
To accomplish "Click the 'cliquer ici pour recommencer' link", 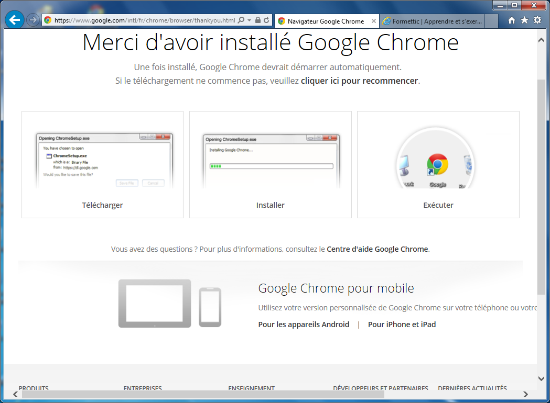I will click(359, 81).
